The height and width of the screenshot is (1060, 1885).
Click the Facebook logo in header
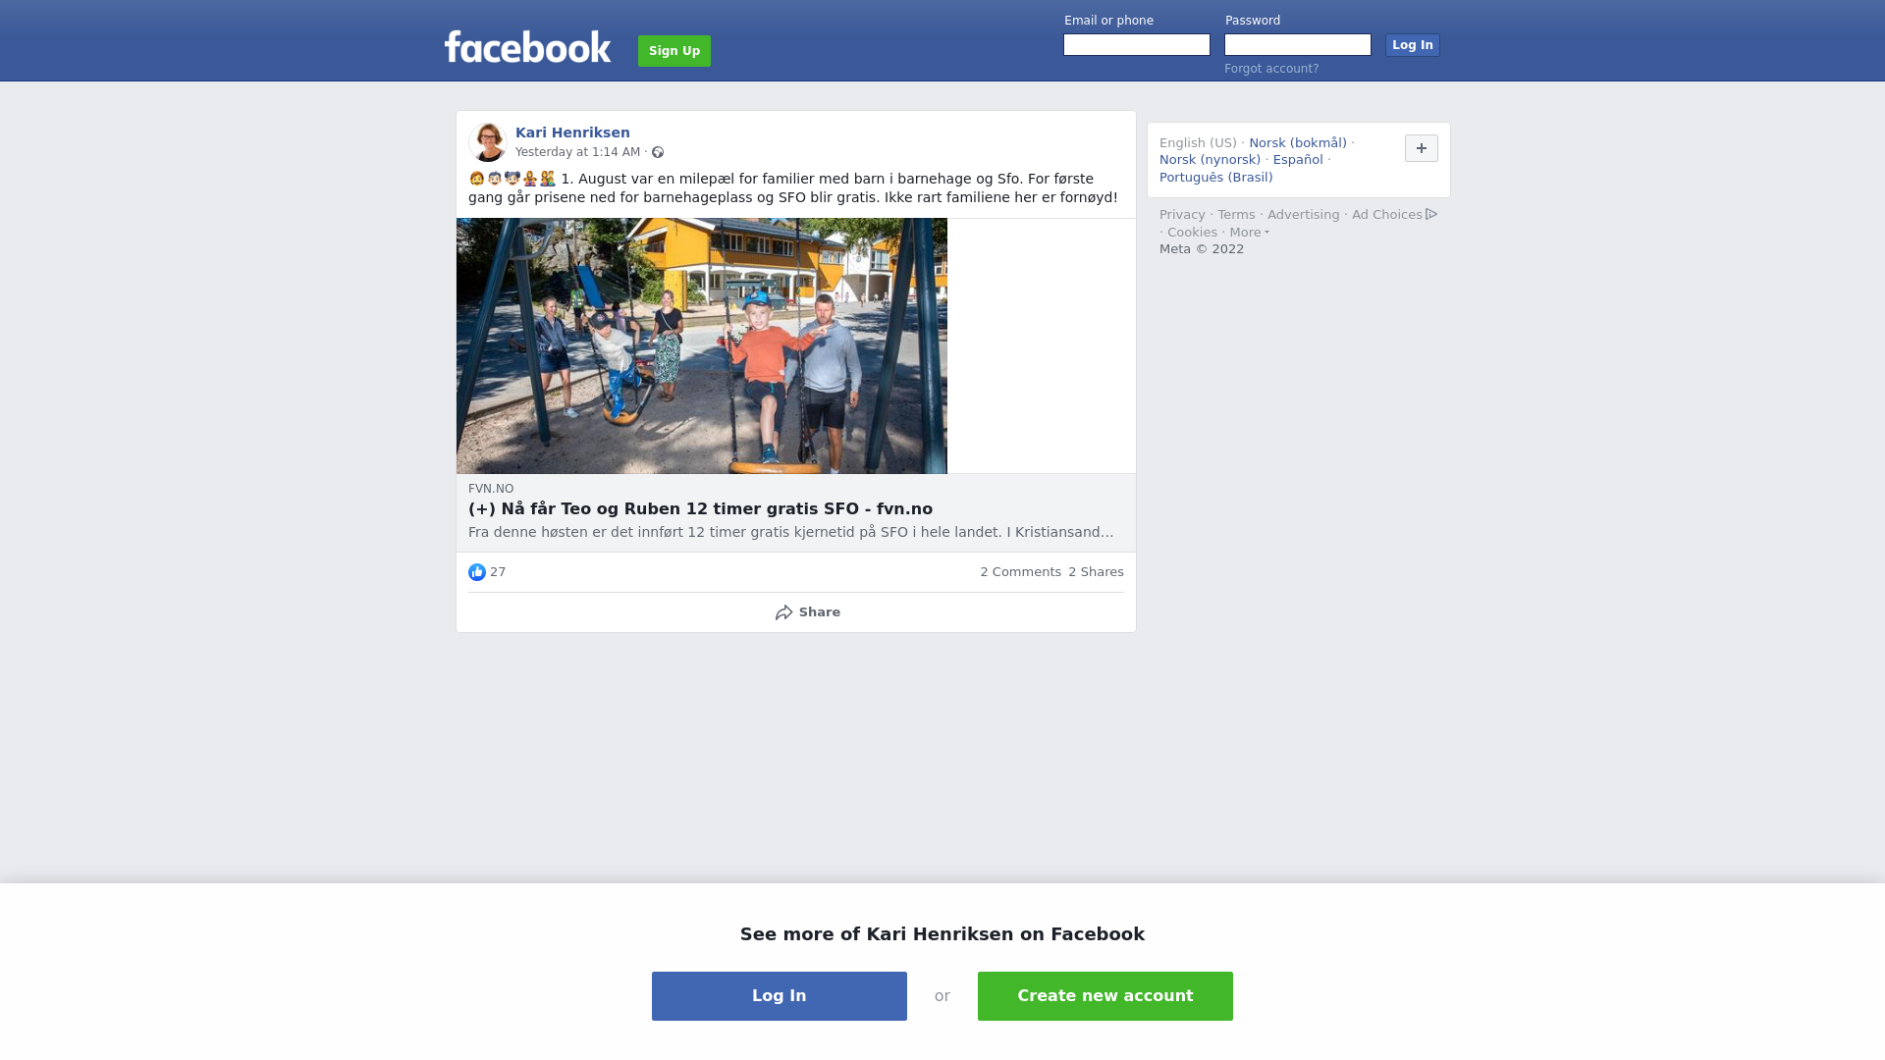[x=527, y=47]
